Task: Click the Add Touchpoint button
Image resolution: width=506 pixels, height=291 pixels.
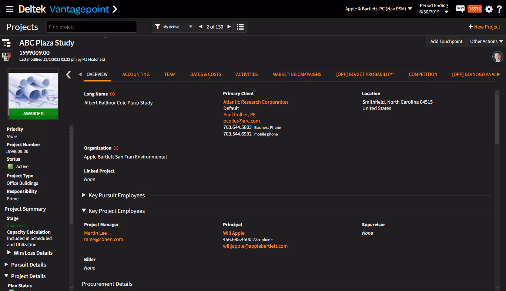Action: [446, 41]
